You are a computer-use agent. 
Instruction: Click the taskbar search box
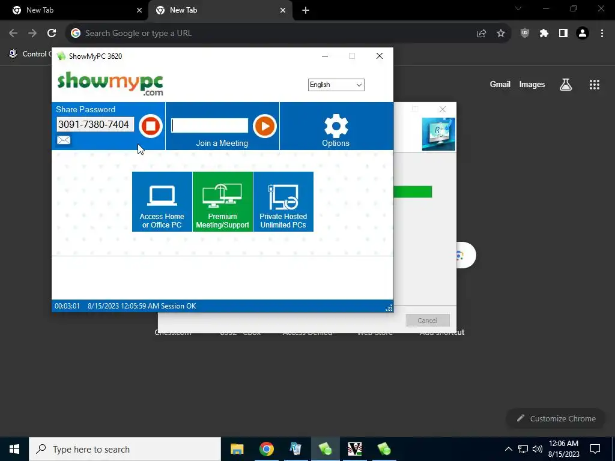pyautogui.click(x=125, y=449)
